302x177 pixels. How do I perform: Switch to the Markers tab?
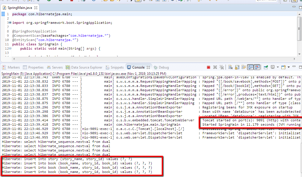point(11,67)
